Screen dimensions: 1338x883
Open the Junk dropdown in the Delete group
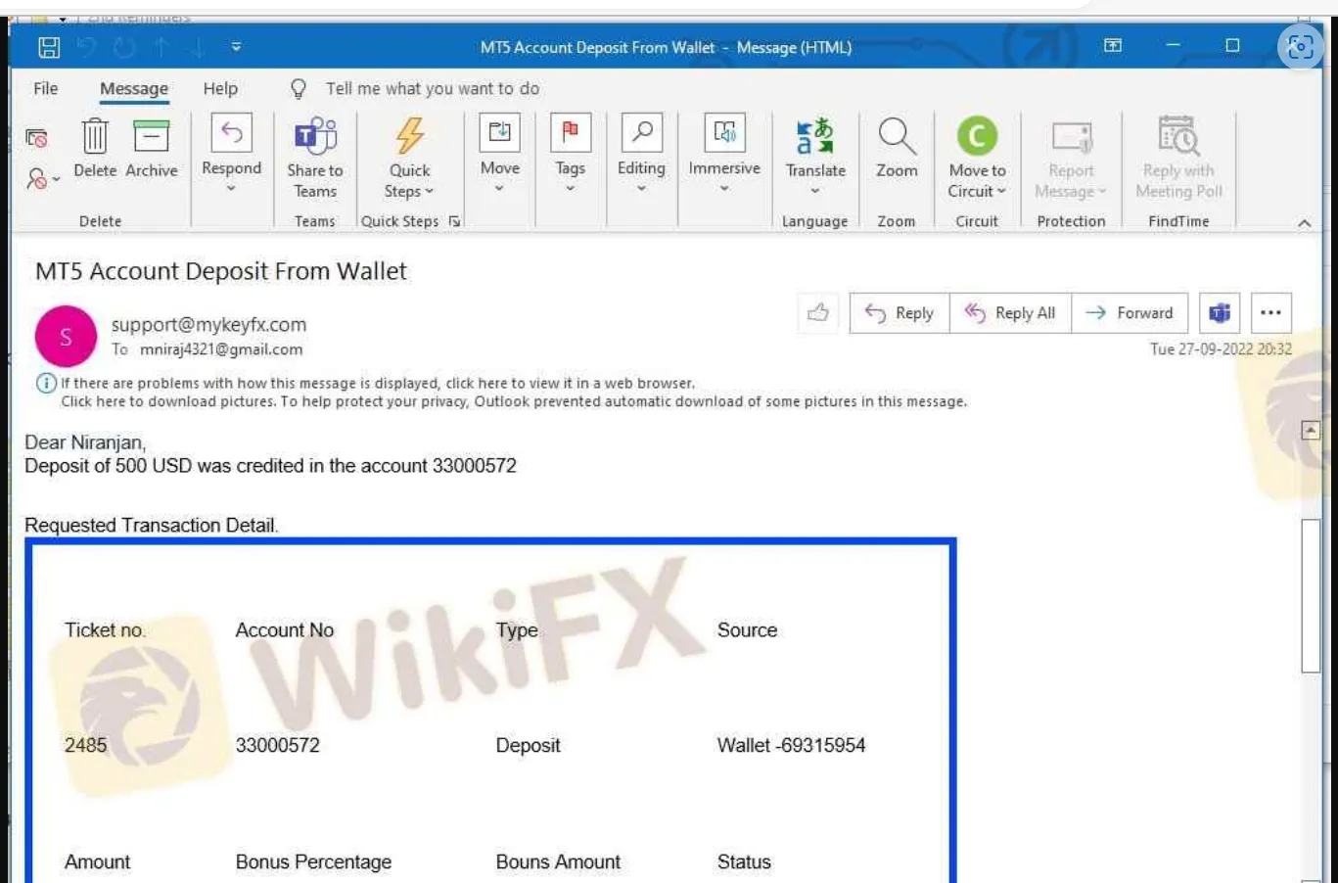click(42, 179)
